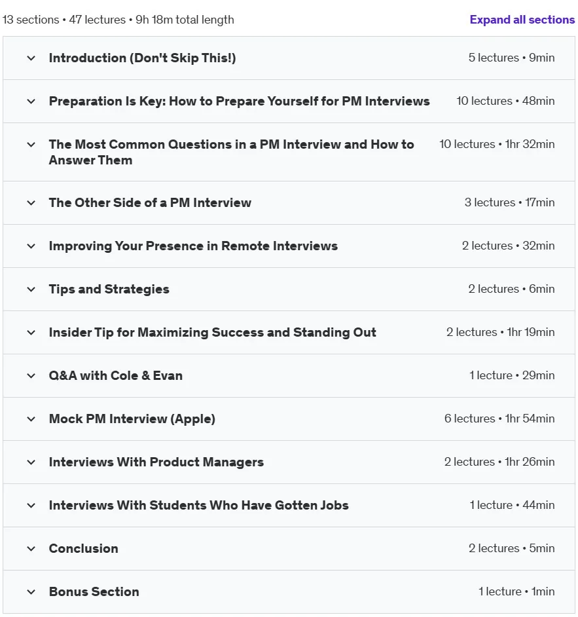Toggle chevron next to Tips and Strategies

coord(31,290)
